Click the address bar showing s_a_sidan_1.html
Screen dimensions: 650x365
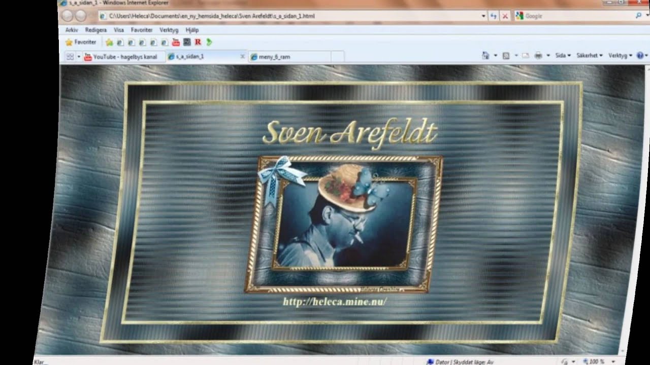click(293, 16)
